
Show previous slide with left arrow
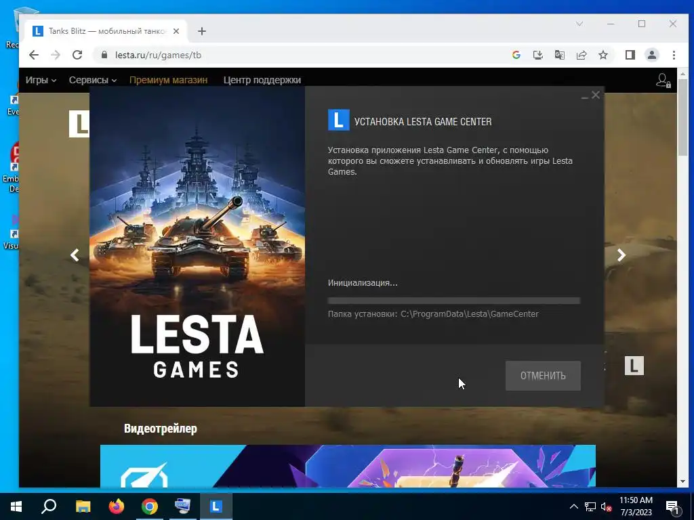tap(75, 255)
